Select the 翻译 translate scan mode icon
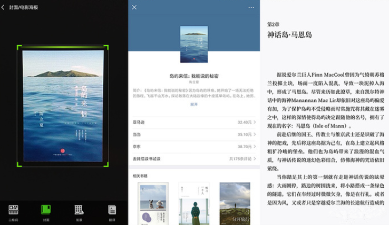Screen dimensions: 389x225 112,210
